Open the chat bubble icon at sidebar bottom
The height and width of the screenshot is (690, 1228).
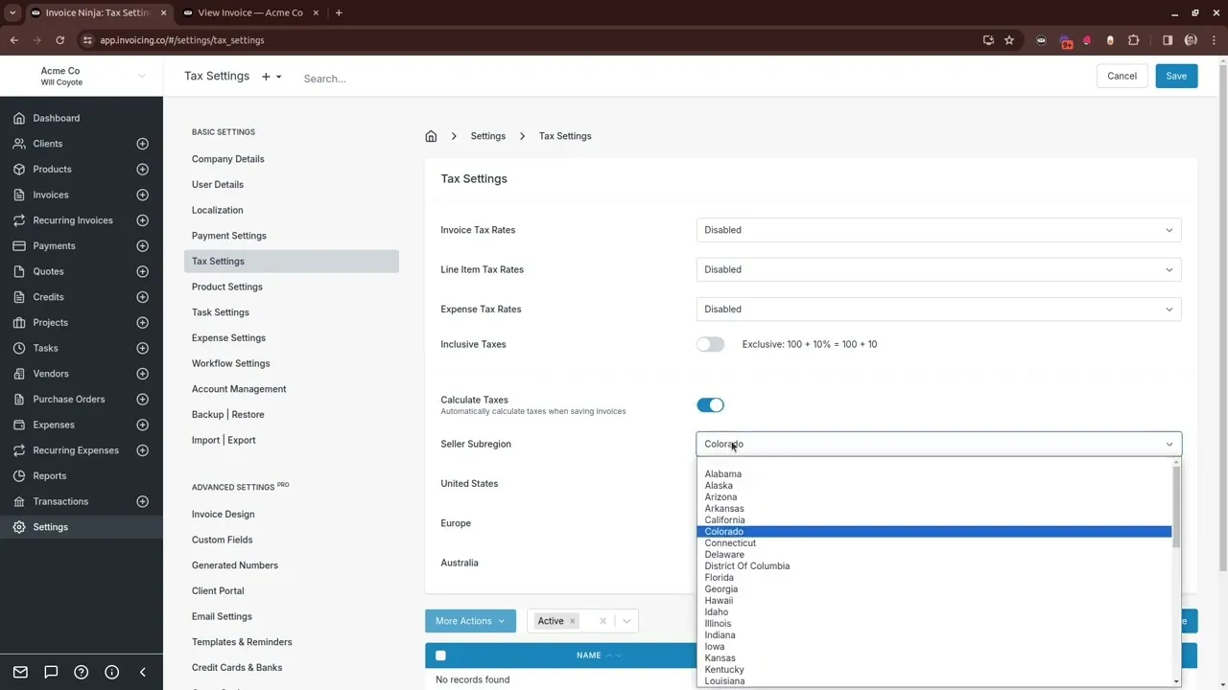pos(51,672)
